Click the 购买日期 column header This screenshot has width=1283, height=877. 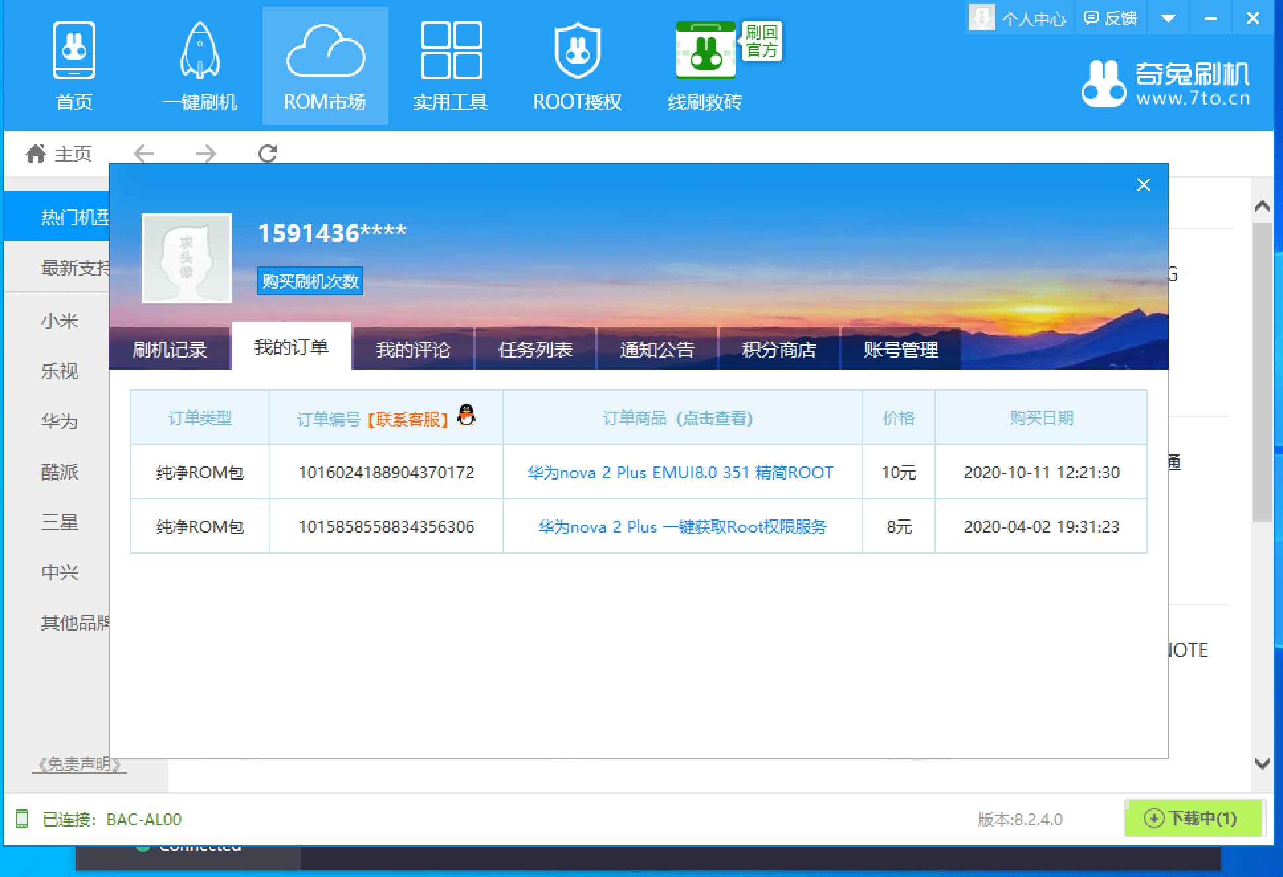coord(1041,418)
